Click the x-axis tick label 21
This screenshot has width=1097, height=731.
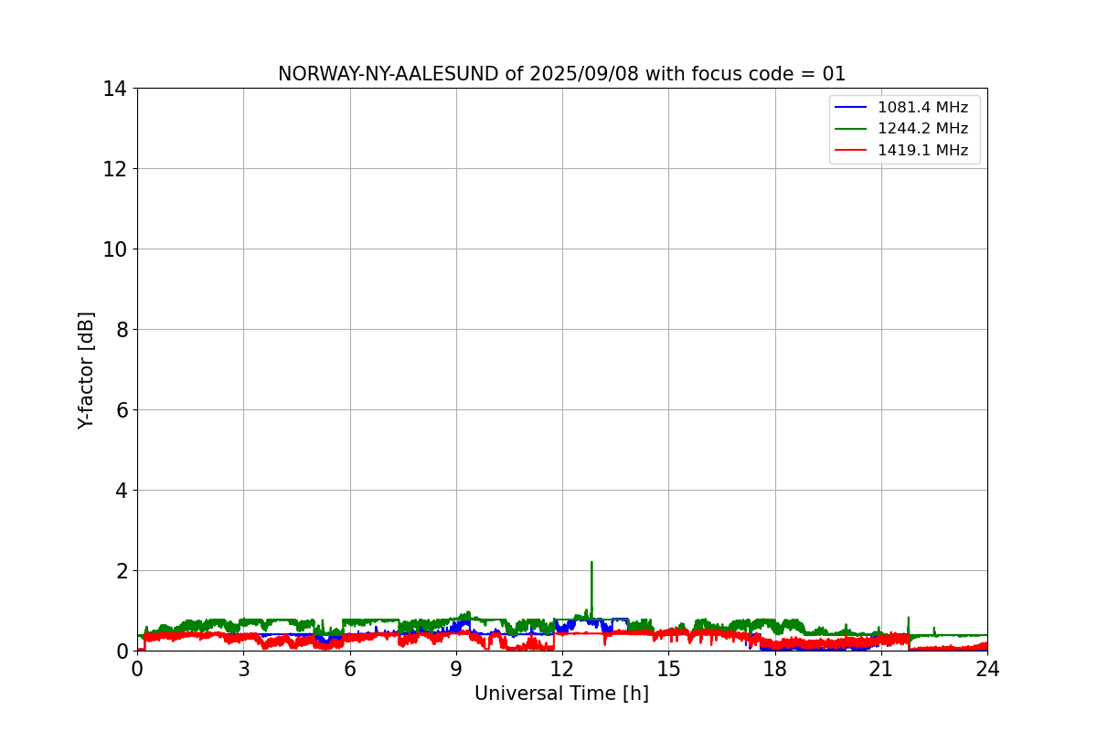(881, 669)
